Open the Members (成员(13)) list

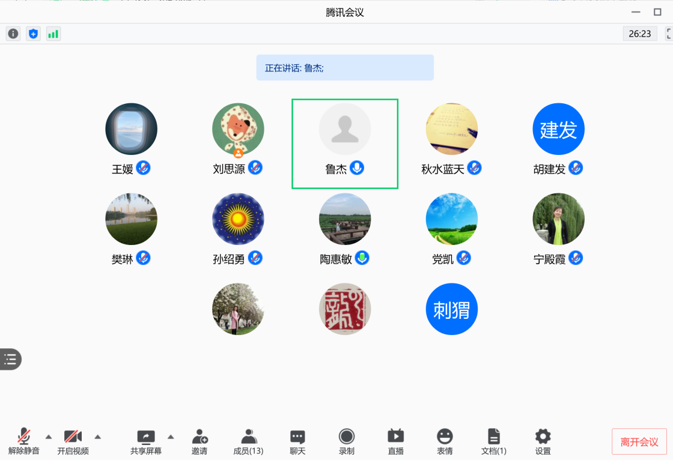point(248,441)
